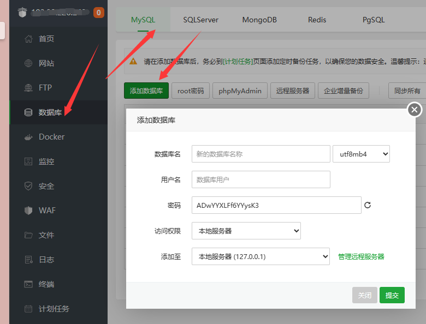Click the gray 关闭 button

coord(365,295)
